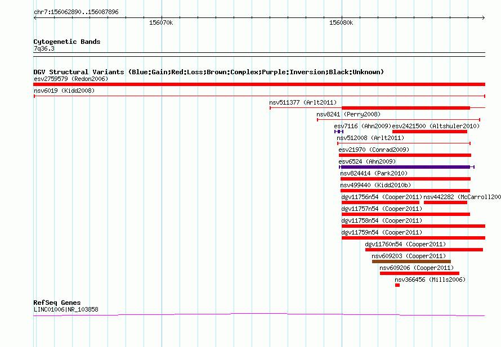Click the nsv609206 (Cooper2011) label
501x347 pixels.
(x=417, y=268)
